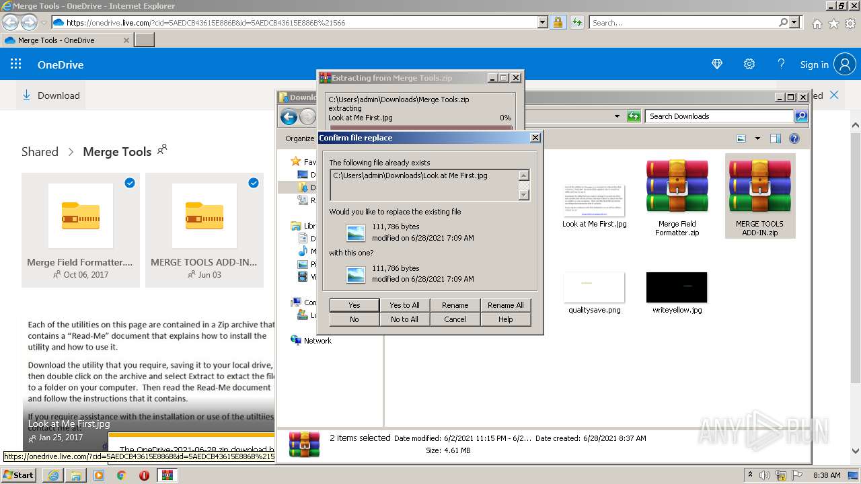Open the IE Home icon
This screenshot has height=484, width=861.
point(817,24)
